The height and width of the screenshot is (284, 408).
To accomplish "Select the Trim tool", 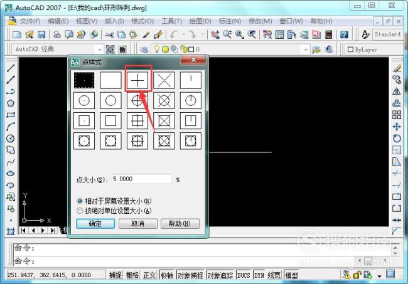I will pyautogui.click(x=397, y=173).
